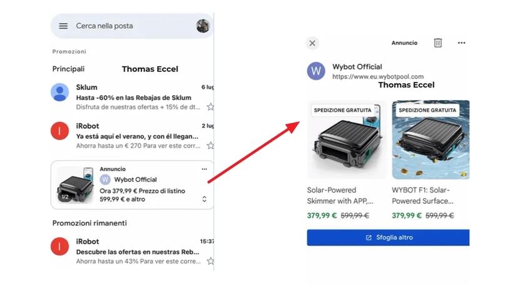Star the iRobot verano email
523x294 pixels.
210,146
